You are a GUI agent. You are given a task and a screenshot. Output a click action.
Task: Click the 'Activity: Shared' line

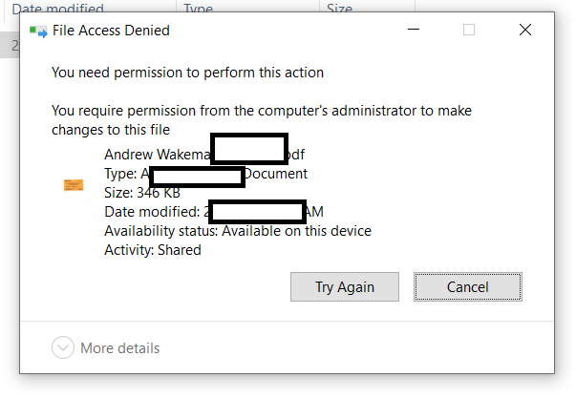[153, 250]
